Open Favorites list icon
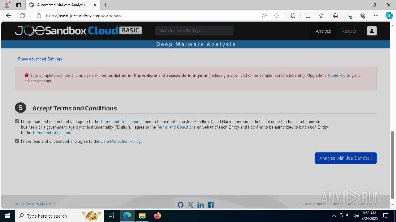This screenshot has height=222, width=396. tap(322, 16)
